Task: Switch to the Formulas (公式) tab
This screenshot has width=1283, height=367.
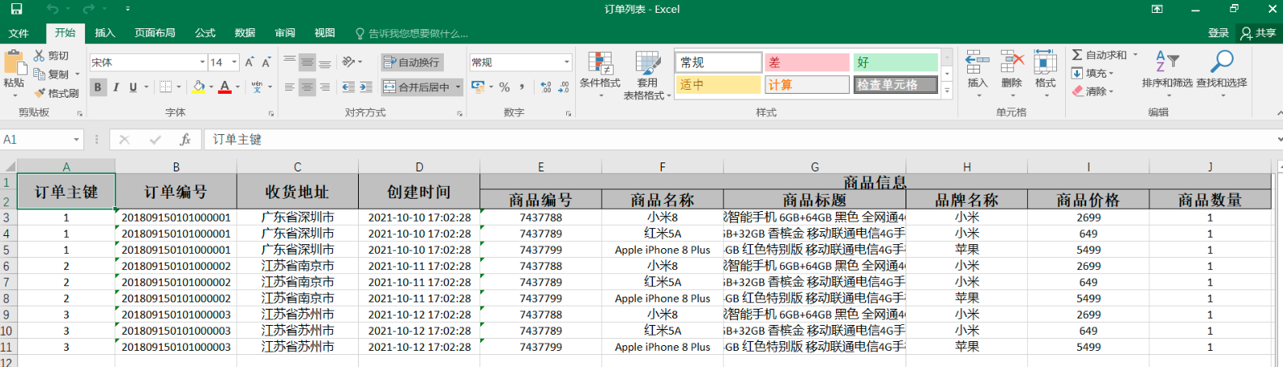Action: 205,33
